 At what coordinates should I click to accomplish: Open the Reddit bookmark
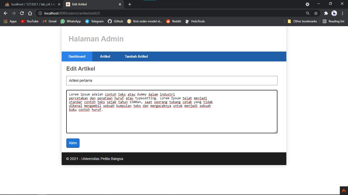(173, 21)
